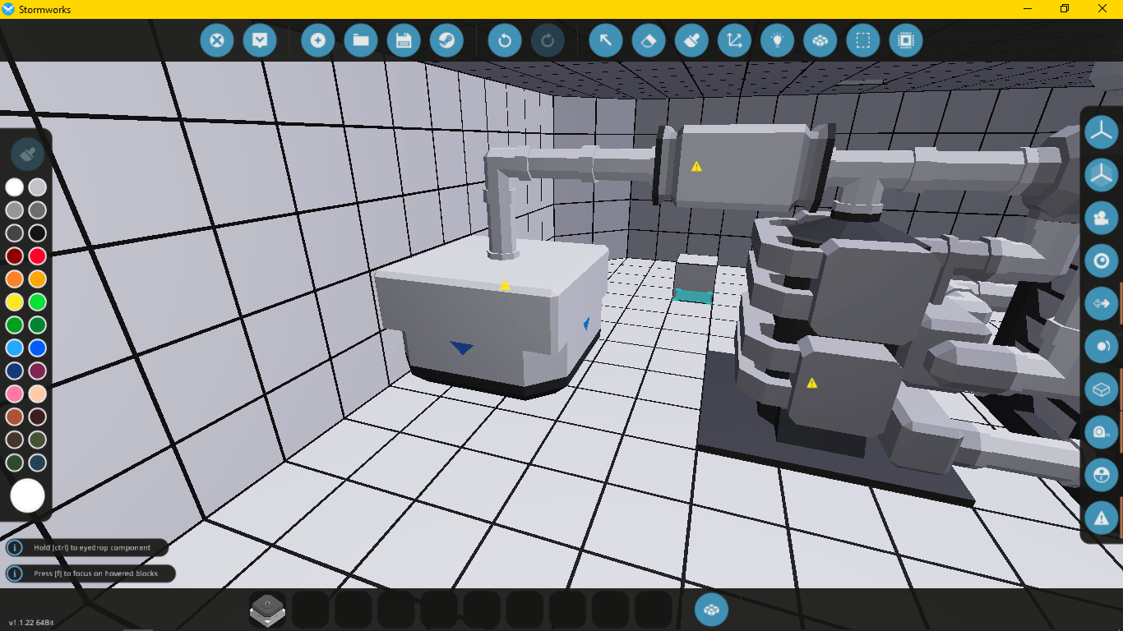Pick the black color swatch
The image size is (1123, 631).
click(x=38, y=233)
